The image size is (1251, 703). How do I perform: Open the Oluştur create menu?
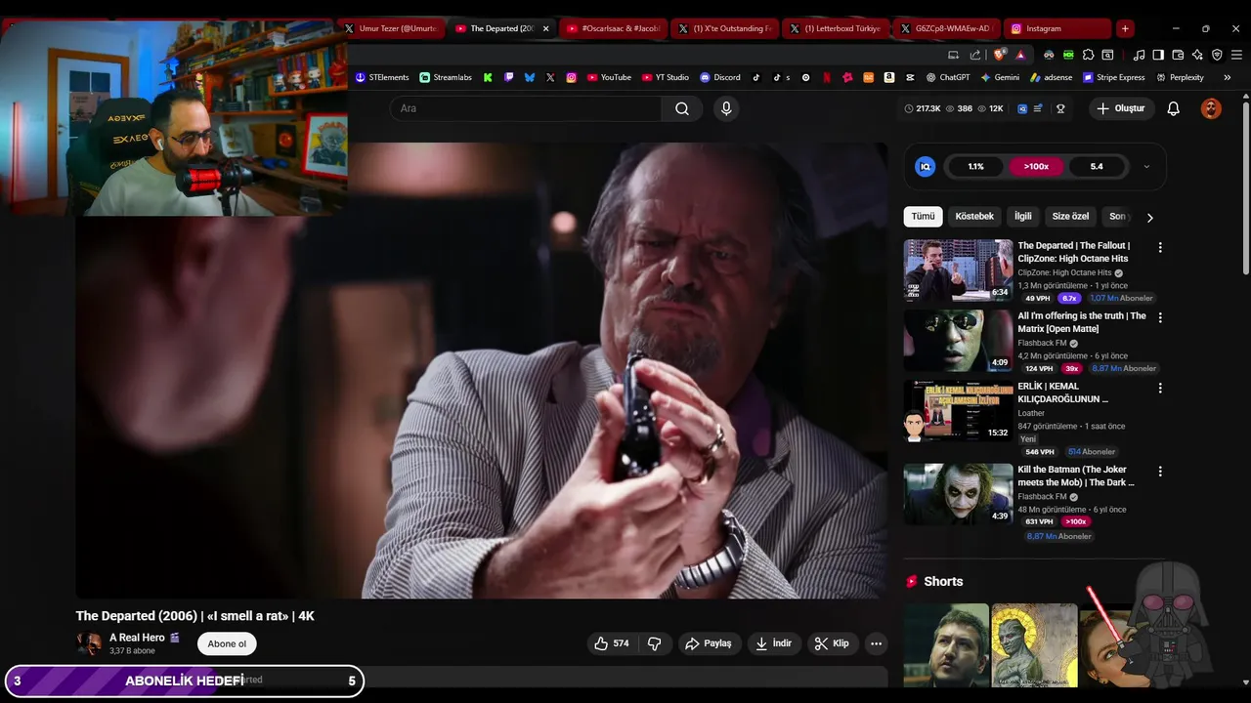(1121, 108)
